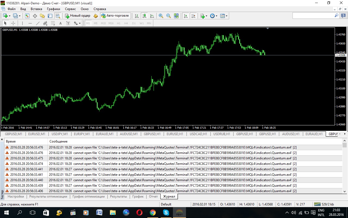
Task: Draw a horizontal line tool
Action: tap(30, 23)
